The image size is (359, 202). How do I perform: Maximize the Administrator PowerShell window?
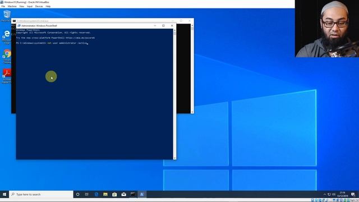pos(163,26)
